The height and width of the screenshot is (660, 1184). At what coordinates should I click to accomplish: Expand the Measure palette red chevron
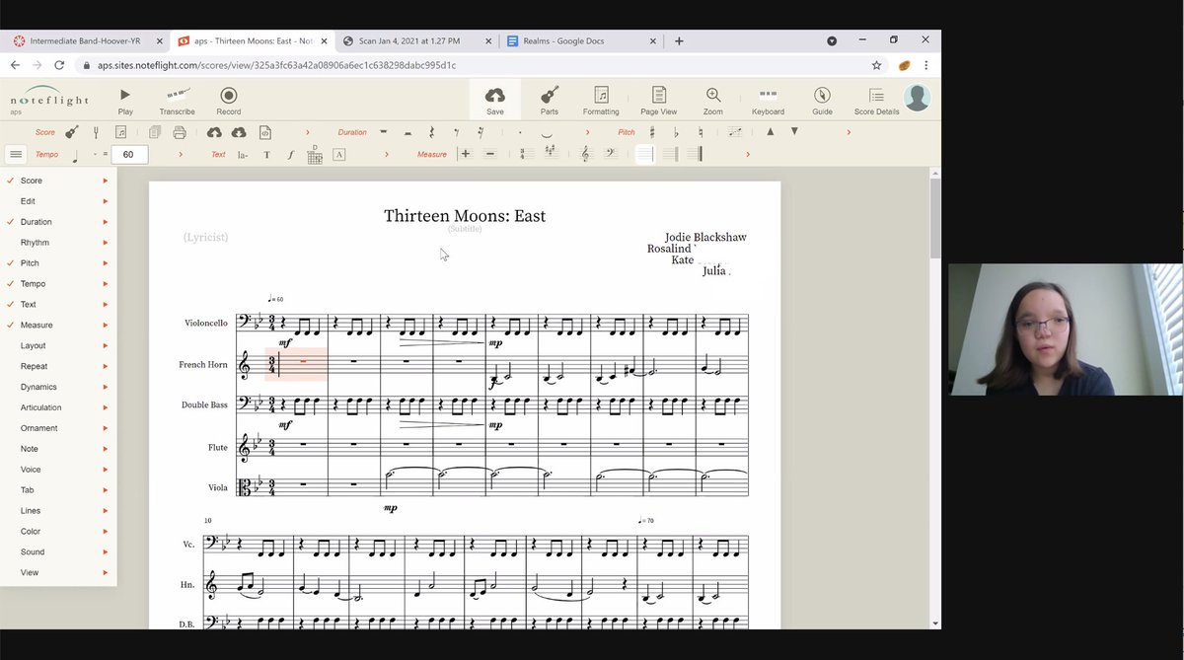748,155
